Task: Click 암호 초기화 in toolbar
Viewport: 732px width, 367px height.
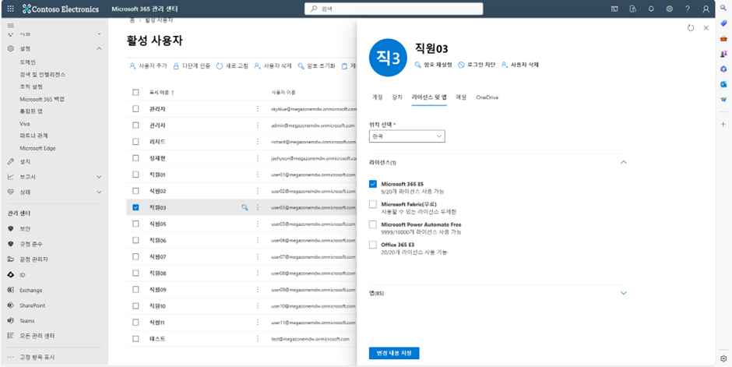Action: [316, 65]
